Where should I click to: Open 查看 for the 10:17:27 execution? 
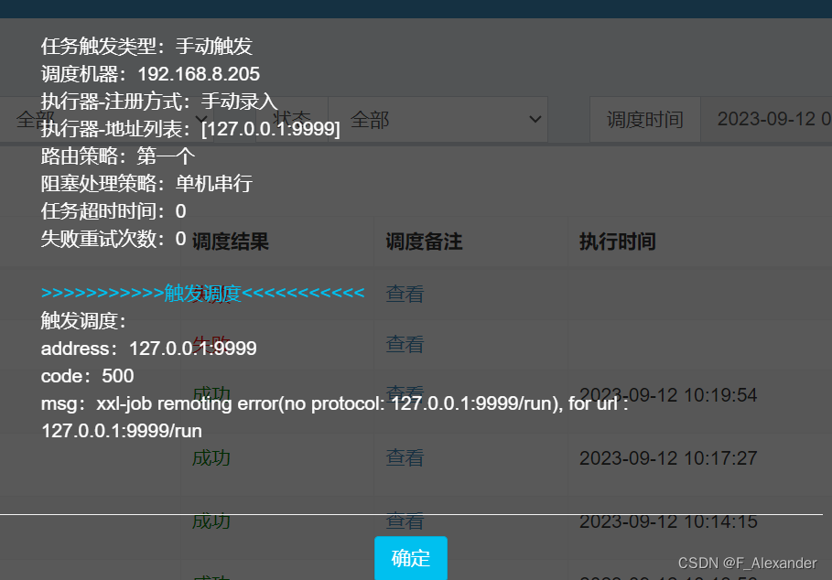[x=404, y=457]
